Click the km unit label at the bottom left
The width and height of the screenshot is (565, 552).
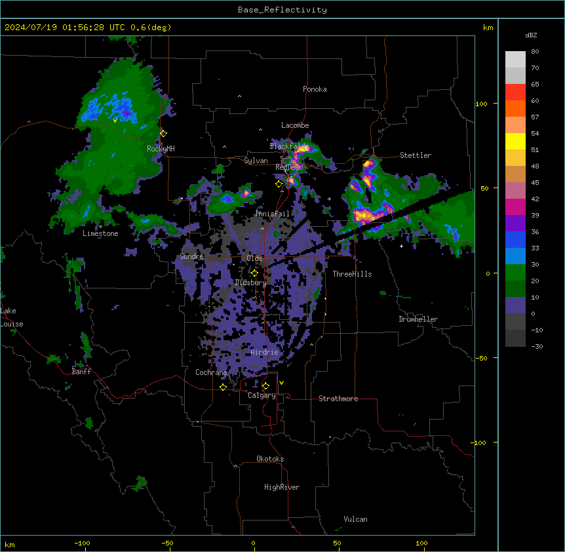(10, 544)
